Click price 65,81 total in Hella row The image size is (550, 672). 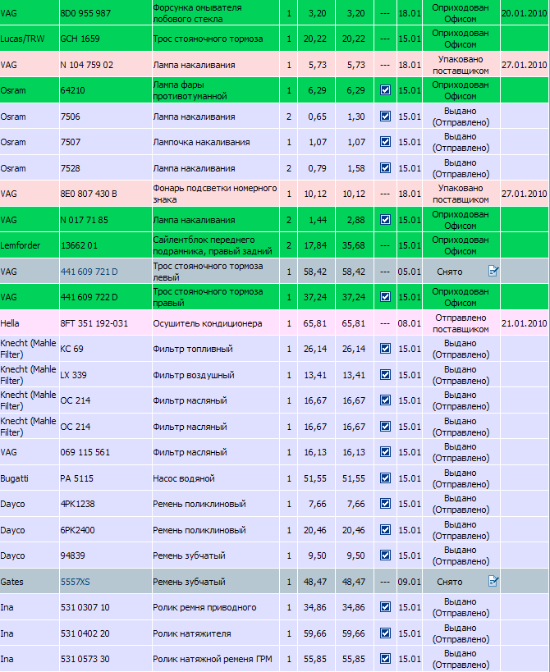point(354,323)
